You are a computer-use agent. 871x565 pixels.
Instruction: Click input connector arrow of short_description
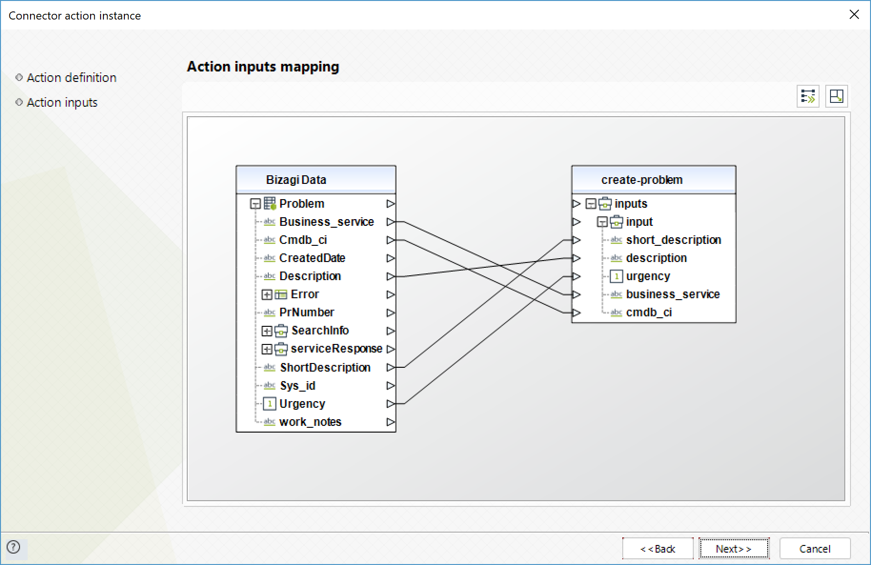click(577, 240)
